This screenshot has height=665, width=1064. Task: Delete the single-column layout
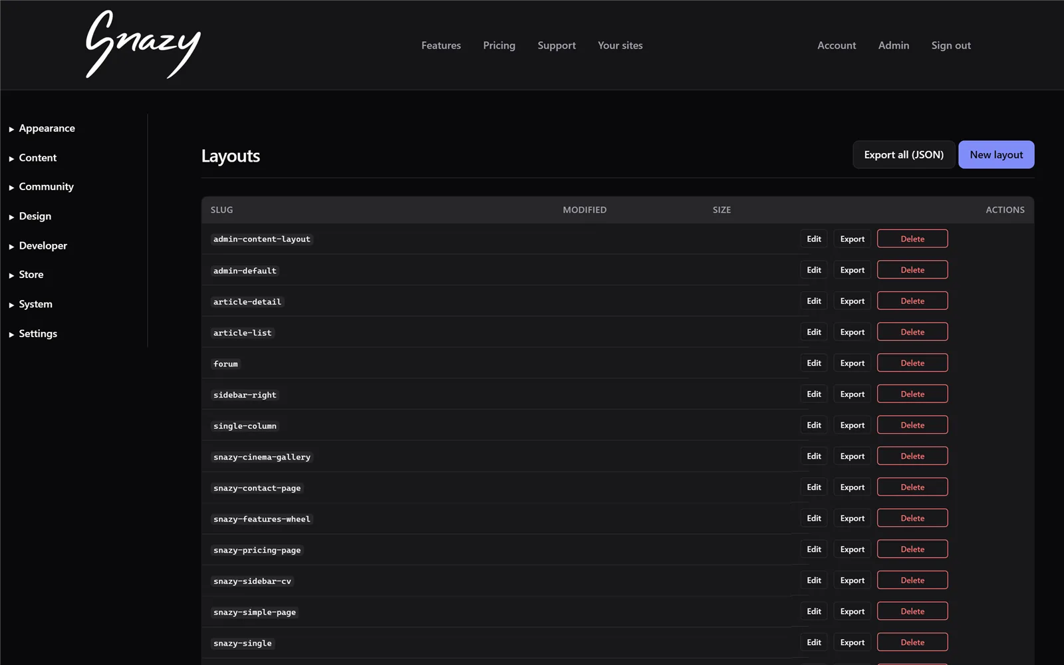tap(912, 425)
